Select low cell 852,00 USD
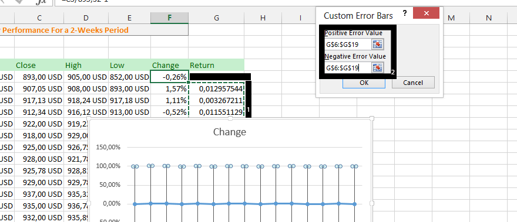The image size is (517, 222). pyautogui.click(x=130, y=77)
